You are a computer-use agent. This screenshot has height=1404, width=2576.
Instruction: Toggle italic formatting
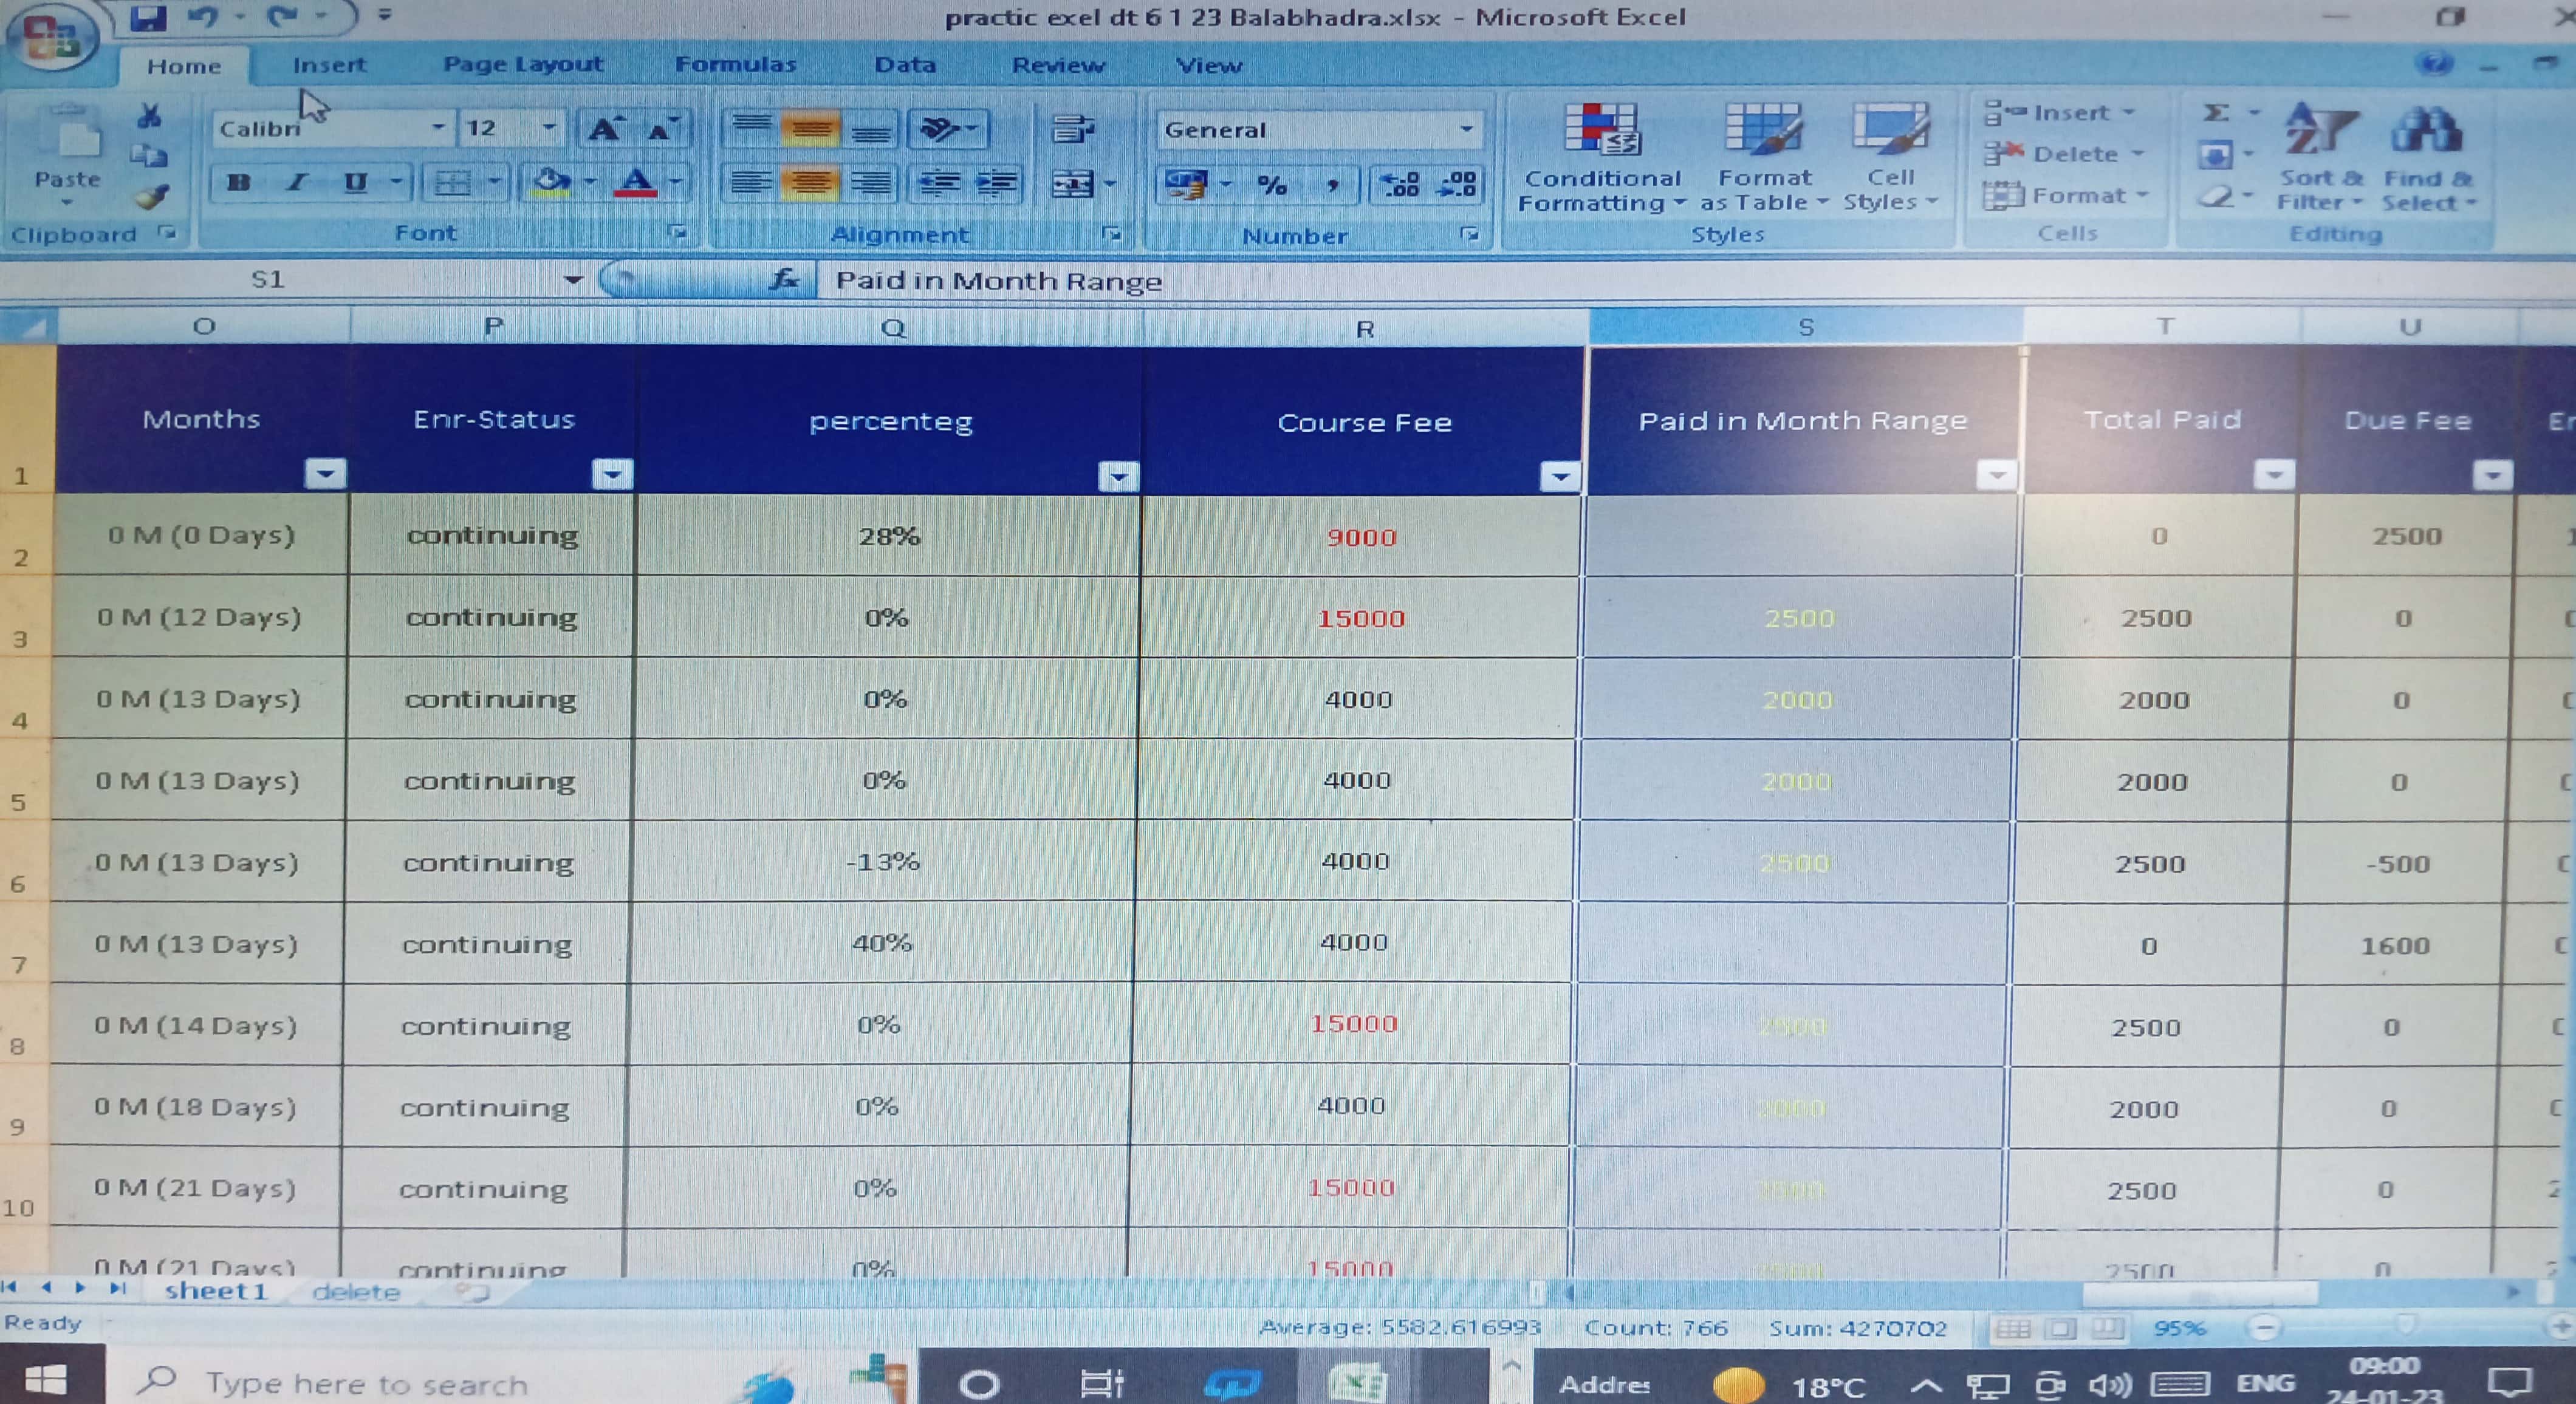coord(297,183)
